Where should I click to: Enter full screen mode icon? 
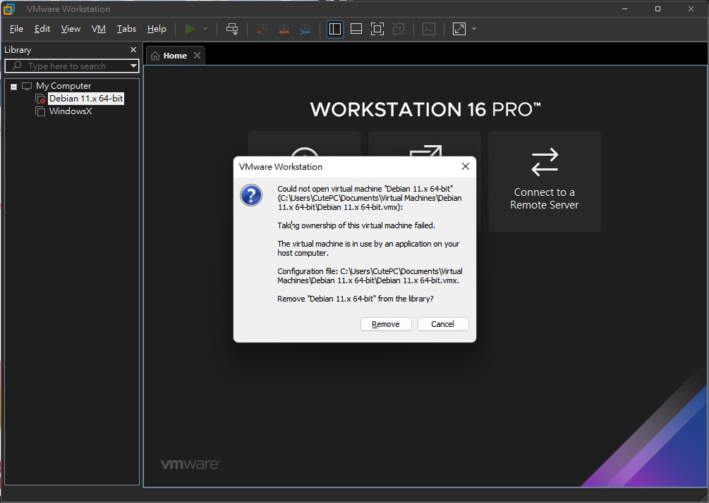(x=377, y=29)
